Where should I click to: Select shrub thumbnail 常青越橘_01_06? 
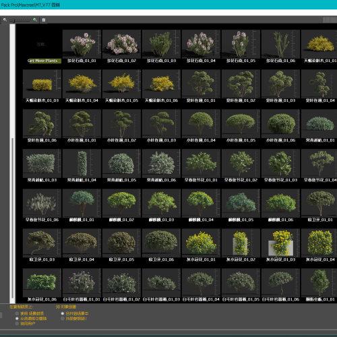click(161, 163)
